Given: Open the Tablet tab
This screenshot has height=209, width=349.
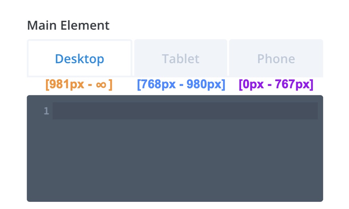Looking at the screenshot, I should coord(180,58).
